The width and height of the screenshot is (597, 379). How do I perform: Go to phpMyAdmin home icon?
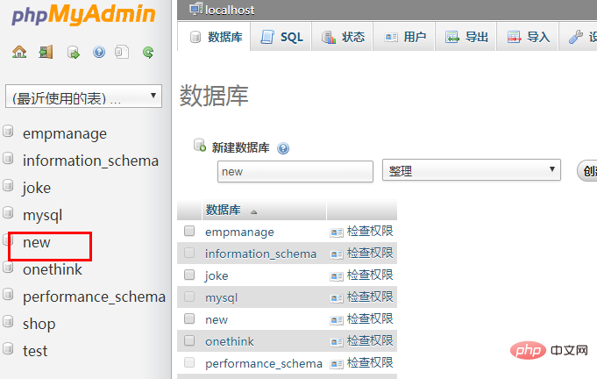(x=19, y=52)
